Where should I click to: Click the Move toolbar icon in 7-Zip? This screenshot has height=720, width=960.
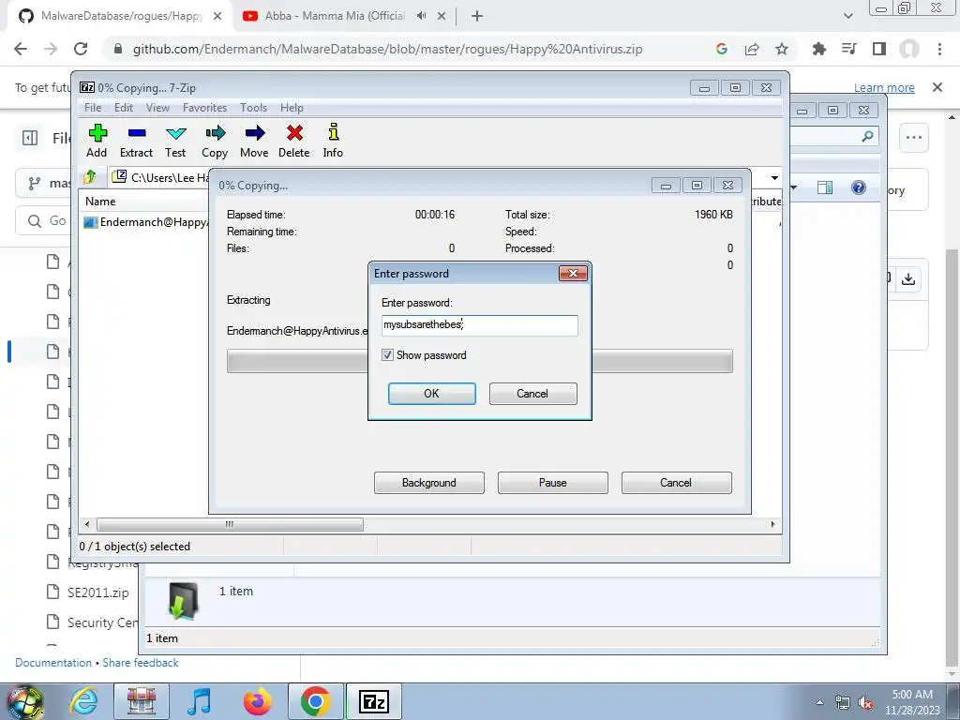point(254,141)
